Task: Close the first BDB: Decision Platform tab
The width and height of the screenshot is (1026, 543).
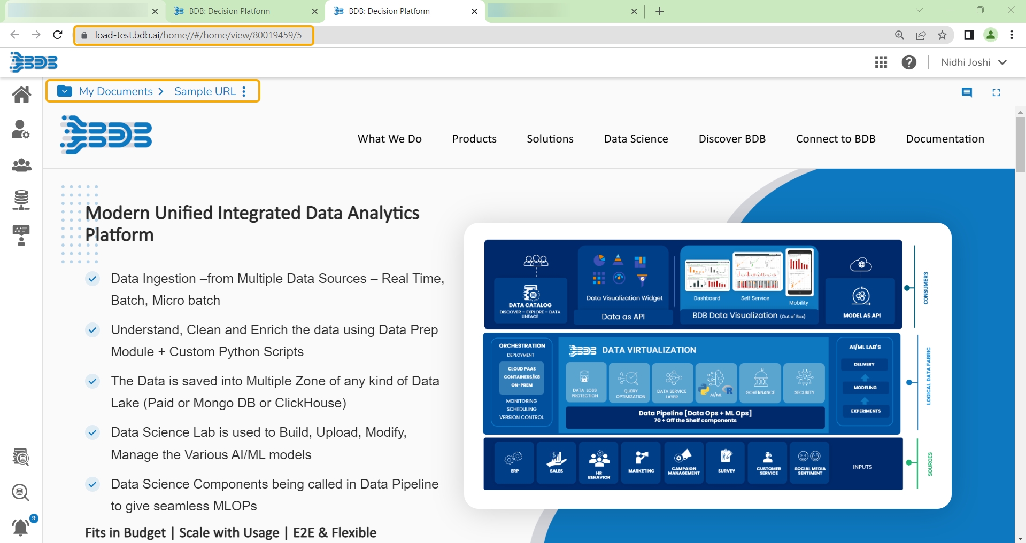Action: [314, 11]
